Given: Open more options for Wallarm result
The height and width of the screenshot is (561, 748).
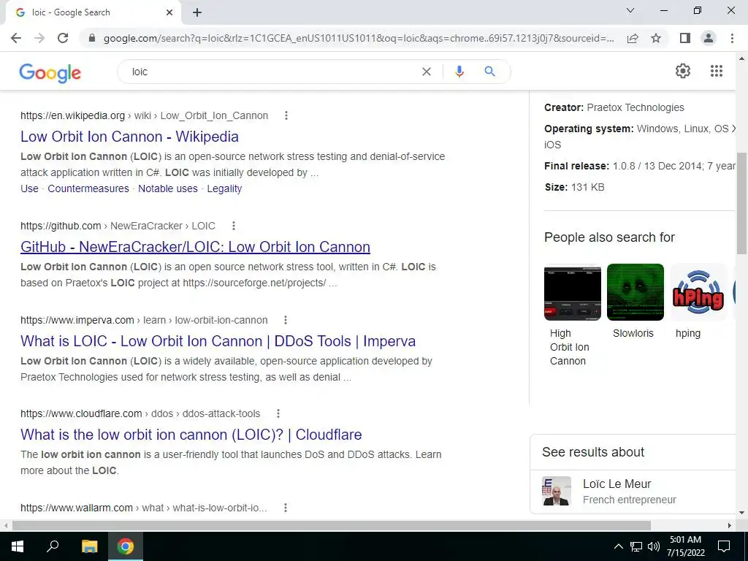Looking at the screenshot, I should pos(286,508).
